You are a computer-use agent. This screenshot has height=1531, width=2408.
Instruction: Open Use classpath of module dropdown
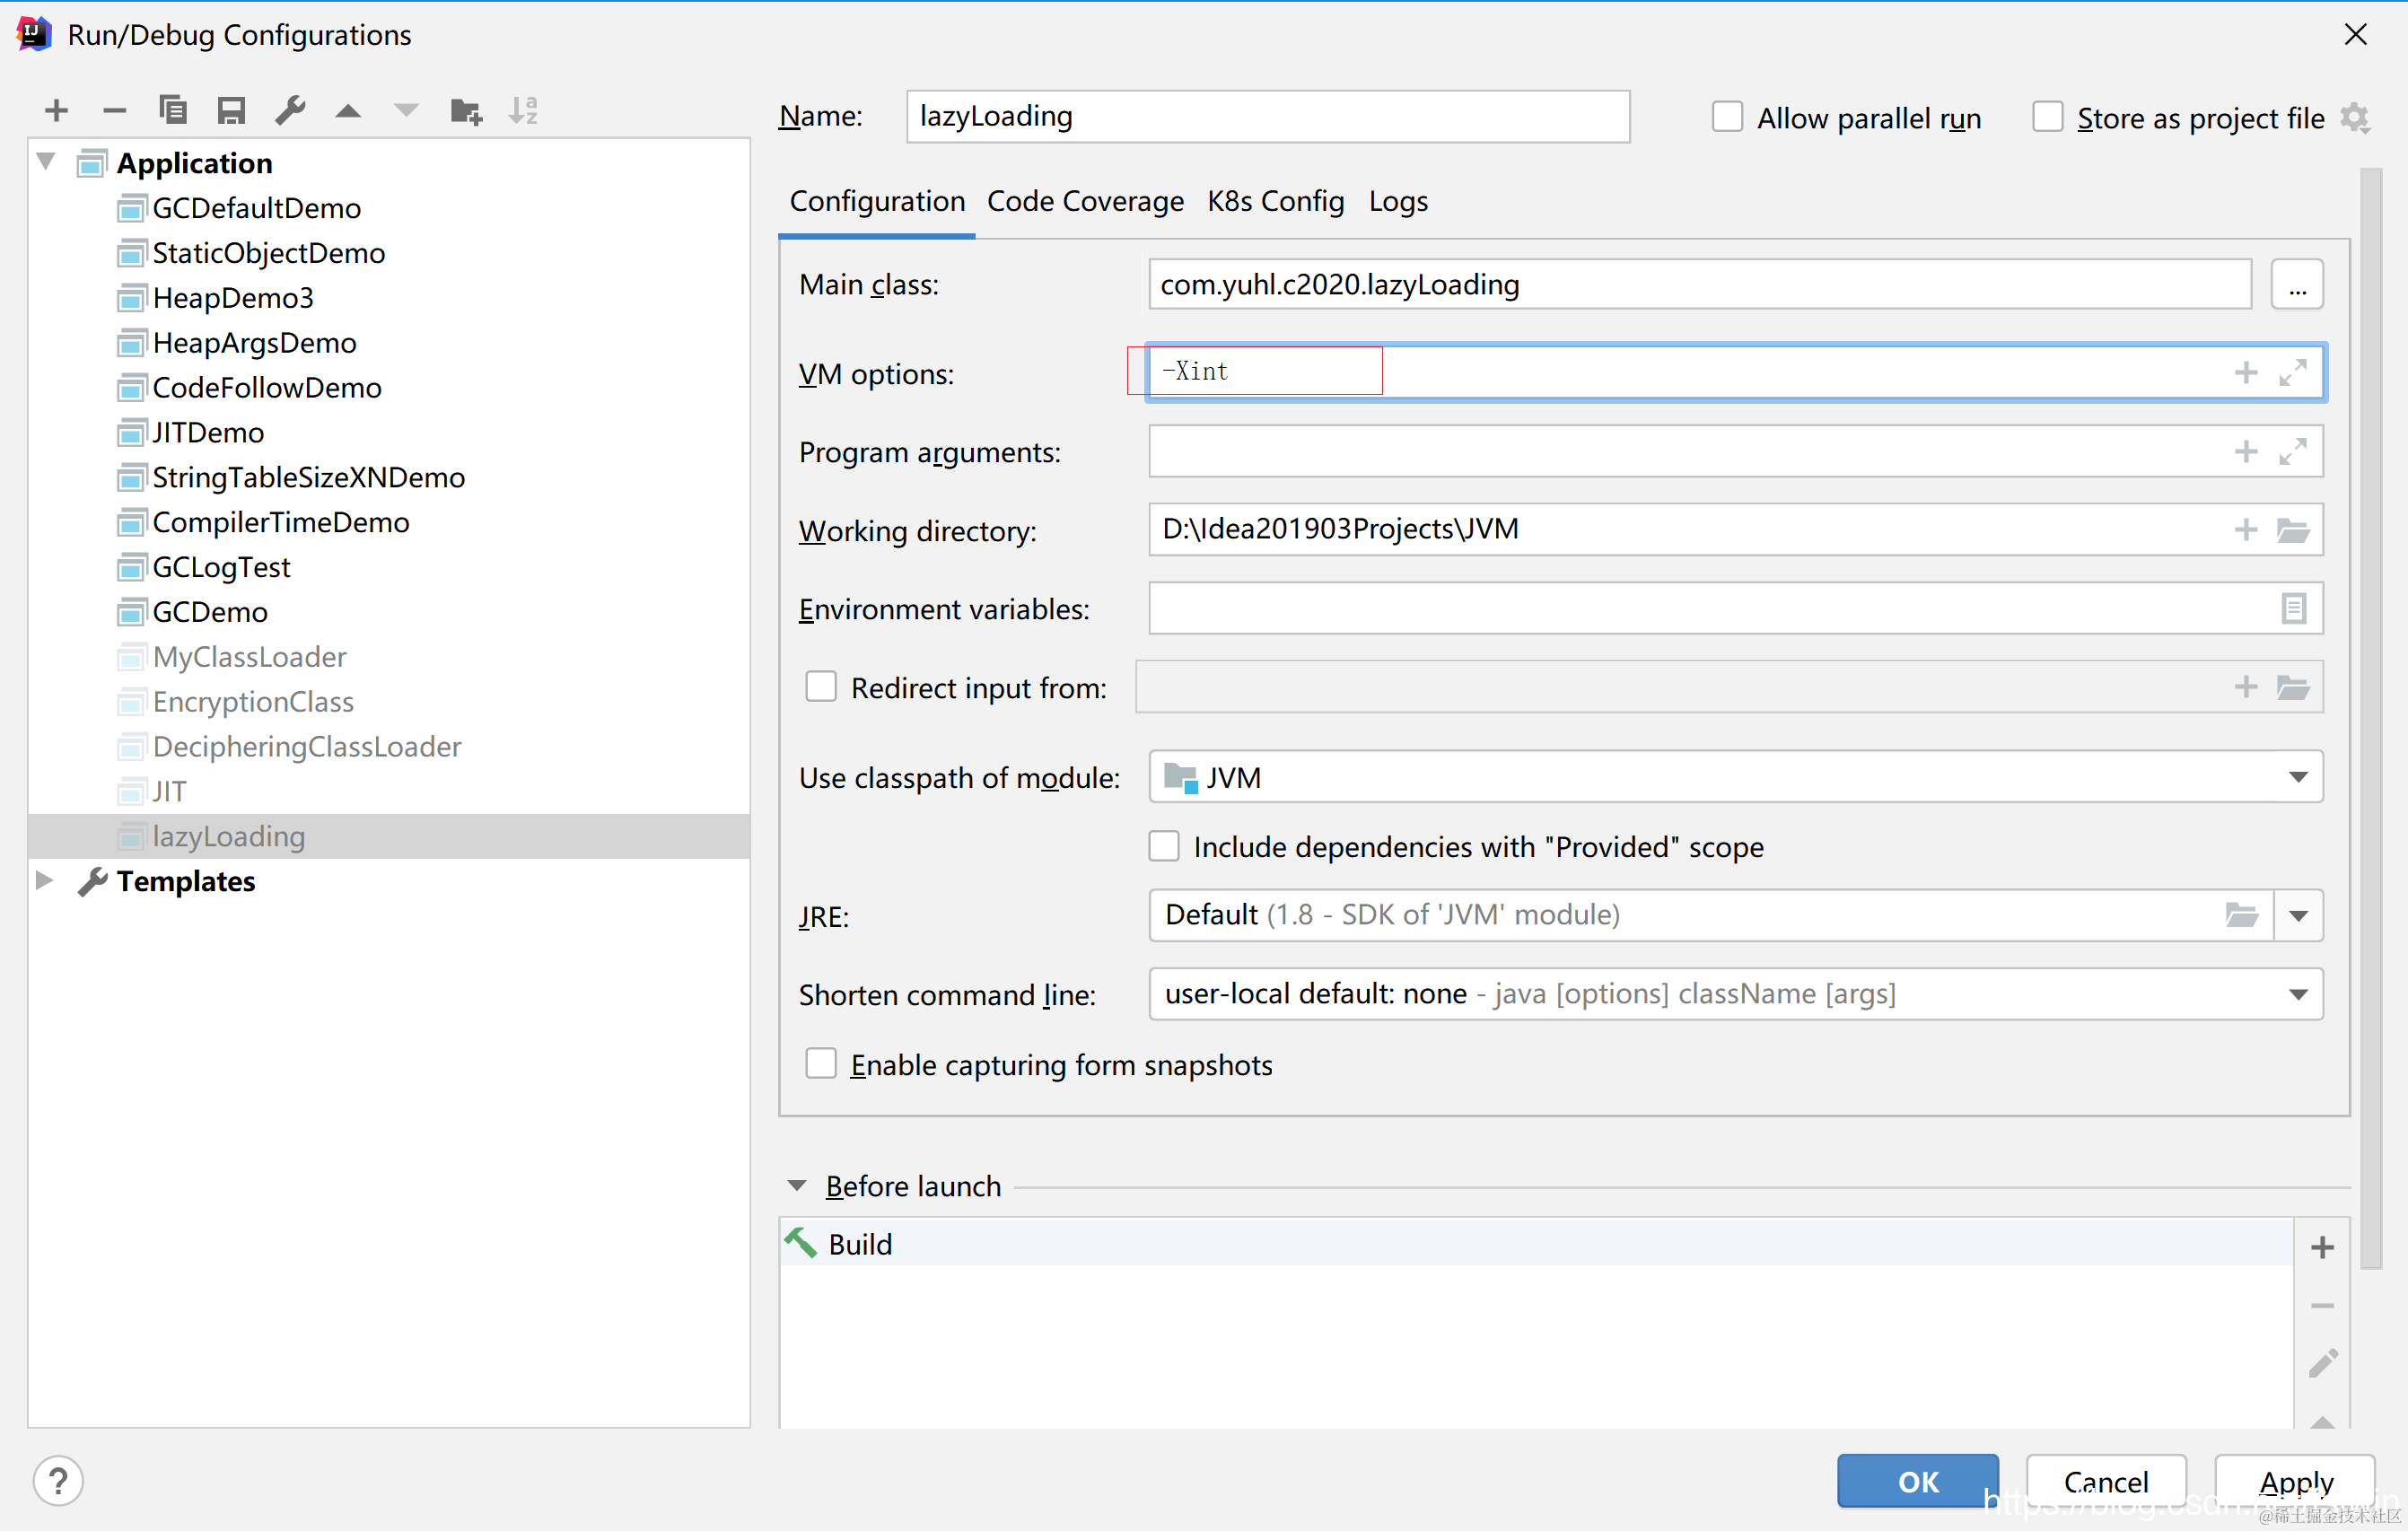2298,777
